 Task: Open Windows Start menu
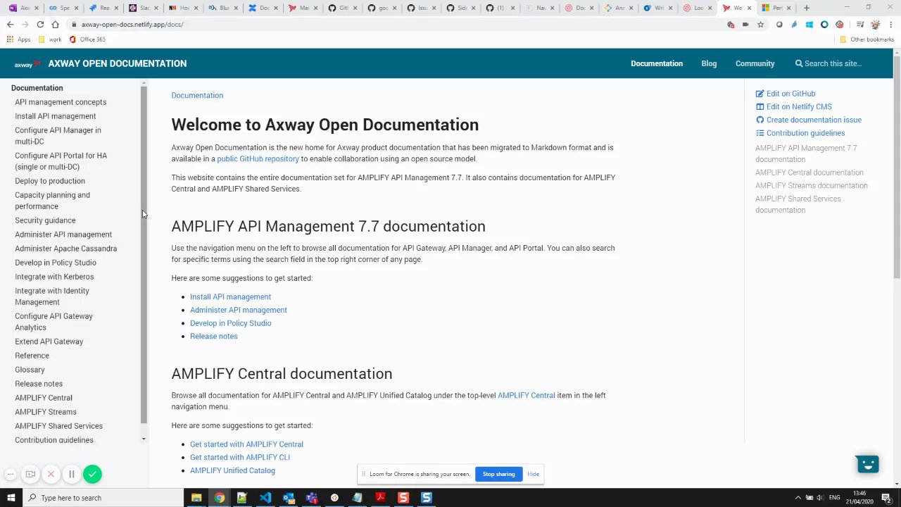pos(11,498)
